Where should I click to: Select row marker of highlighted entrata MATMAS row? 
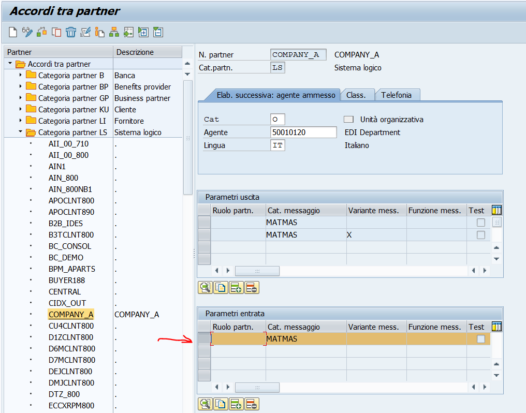[x=204, y=338]
